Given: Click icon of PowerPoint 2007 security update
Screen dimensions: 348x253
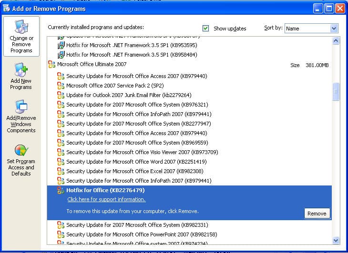Looking at the screenshot, I should tap(61, 234).
